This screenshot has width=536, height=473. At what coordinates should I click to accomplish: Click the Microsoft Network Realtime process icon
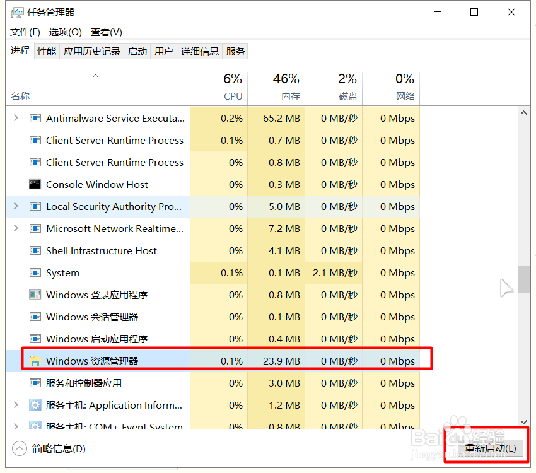[35, 228]
